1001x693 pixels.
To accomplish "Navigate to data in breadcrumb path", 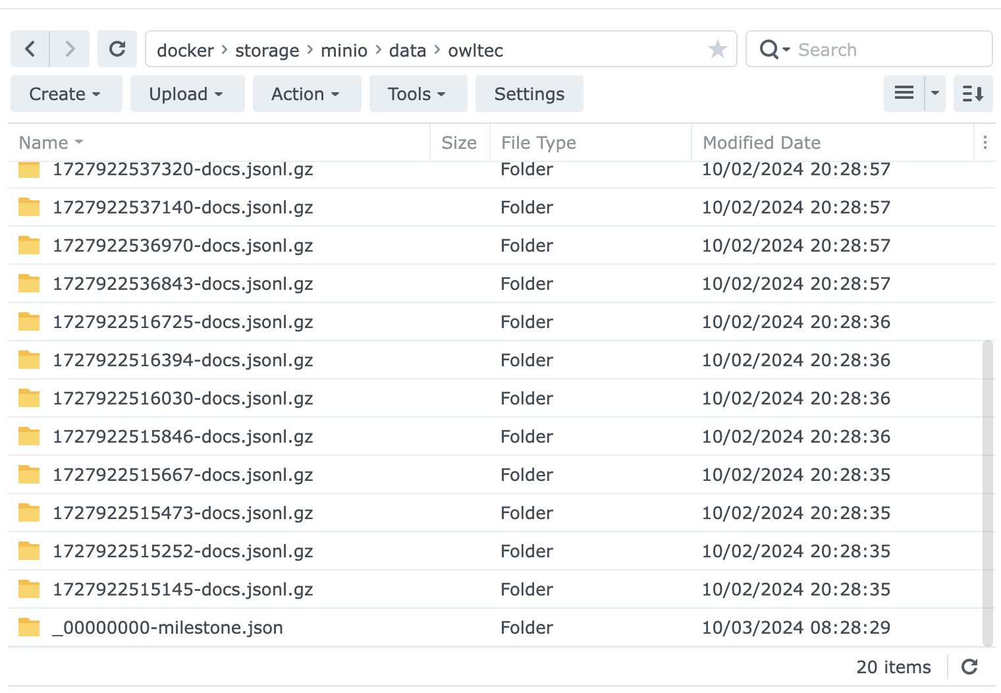I will 408,50.
